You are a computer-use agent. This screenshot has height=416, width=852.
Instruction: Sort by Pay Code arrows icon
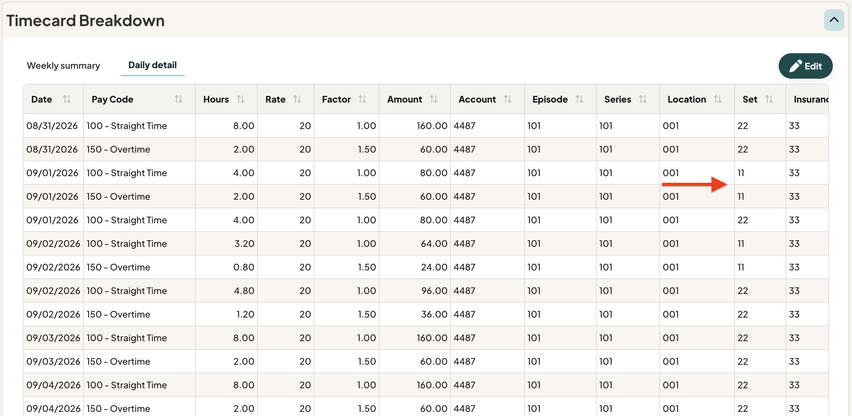pyautogui.click(x=179, y=99)
